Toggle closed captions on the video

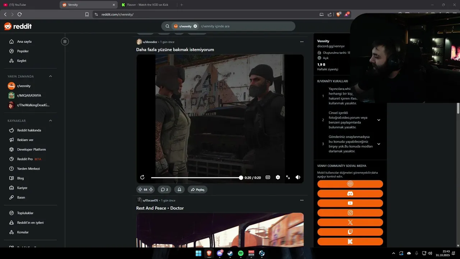tap(268, 177)
